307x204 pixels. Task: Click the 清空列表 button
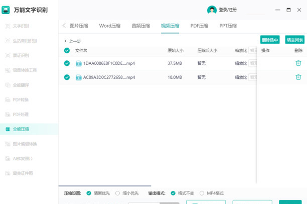(x=294, y=40)
